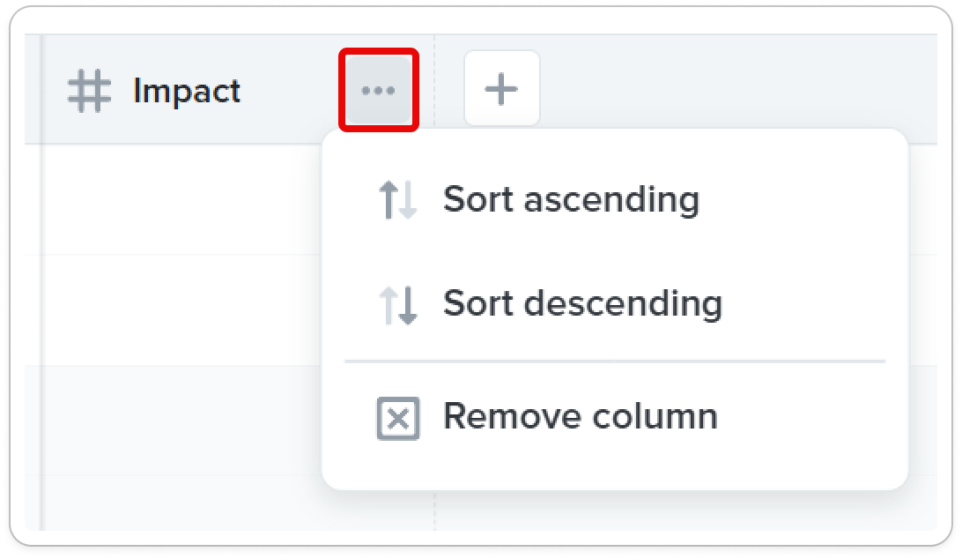962x559 pixels.
Task: Choose Sort descending text in the menu
Action: [583, 303]
